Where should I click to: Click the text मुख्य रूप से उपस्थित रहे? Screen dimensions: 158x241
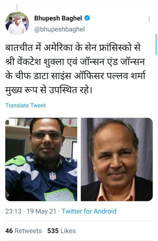49,90
